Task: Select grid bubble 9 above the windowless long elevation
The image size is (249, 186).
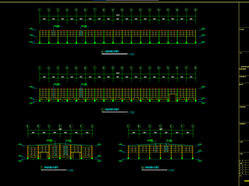Action: 113,10
